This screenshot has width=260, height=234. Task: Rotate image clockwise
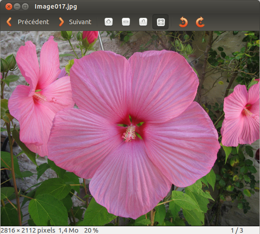pyautogui.click(x=200, y=22)
